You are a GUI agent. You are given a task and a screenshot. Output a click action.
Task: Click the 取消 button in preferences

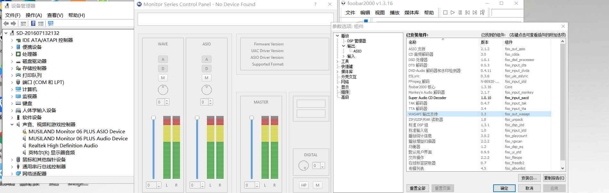529,188
